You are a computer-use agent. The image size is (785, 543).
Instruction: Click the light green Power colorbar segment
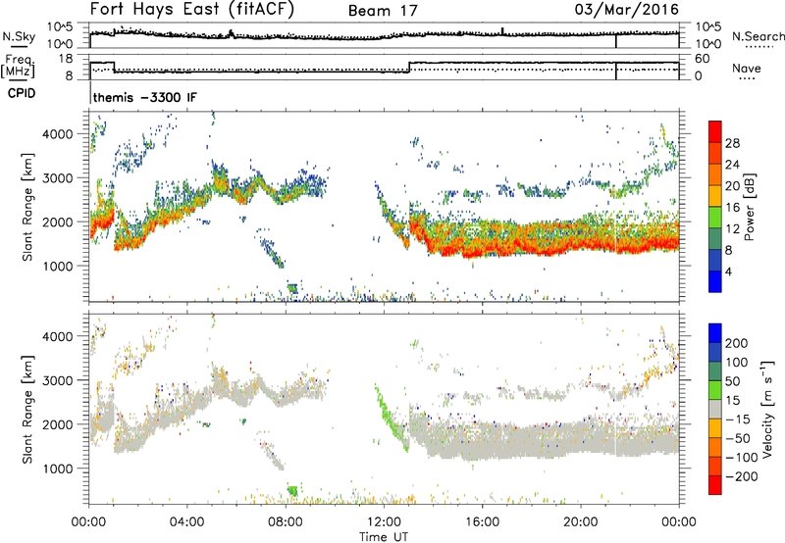(715, 217)
